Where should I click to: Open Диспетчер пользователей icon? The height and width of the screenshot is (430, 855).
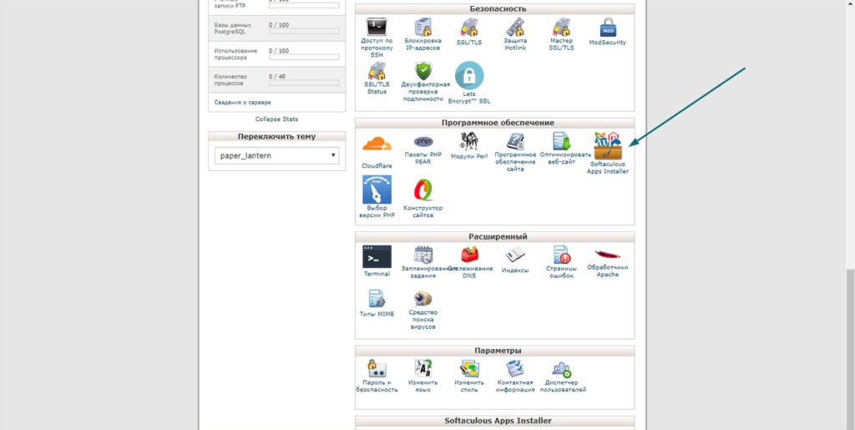tap(562, 369)
